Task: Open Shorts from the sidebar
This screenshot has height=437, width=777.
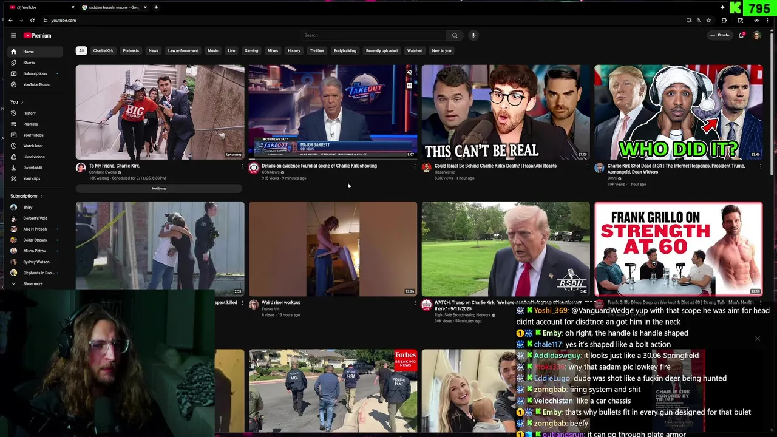Action: 35,63
